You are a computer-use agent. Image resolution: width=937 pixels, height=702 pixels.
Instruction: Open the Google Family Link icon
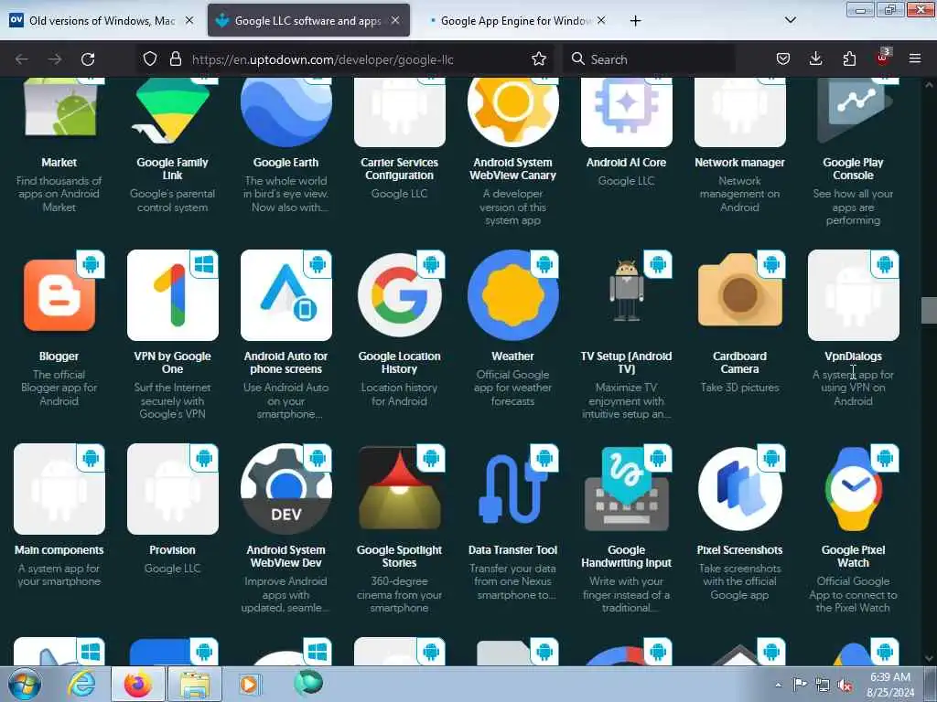[x=173, y=112]
